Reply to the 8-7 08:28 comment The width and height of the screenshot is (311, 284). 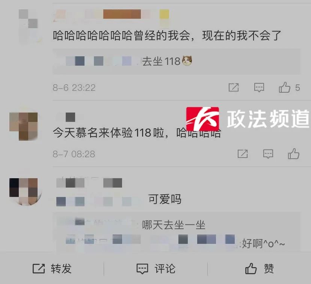coord(268,154)
